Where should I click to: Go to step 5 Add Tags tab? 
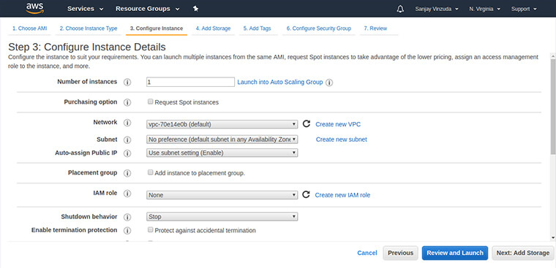[257, 28]
